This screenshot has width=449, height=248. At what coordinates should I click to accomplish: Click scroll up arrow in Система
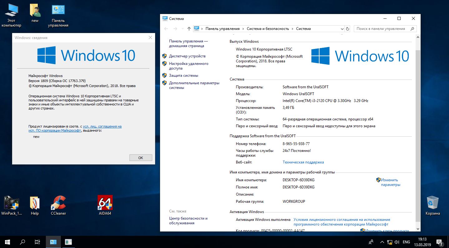[x=418, y=37]
